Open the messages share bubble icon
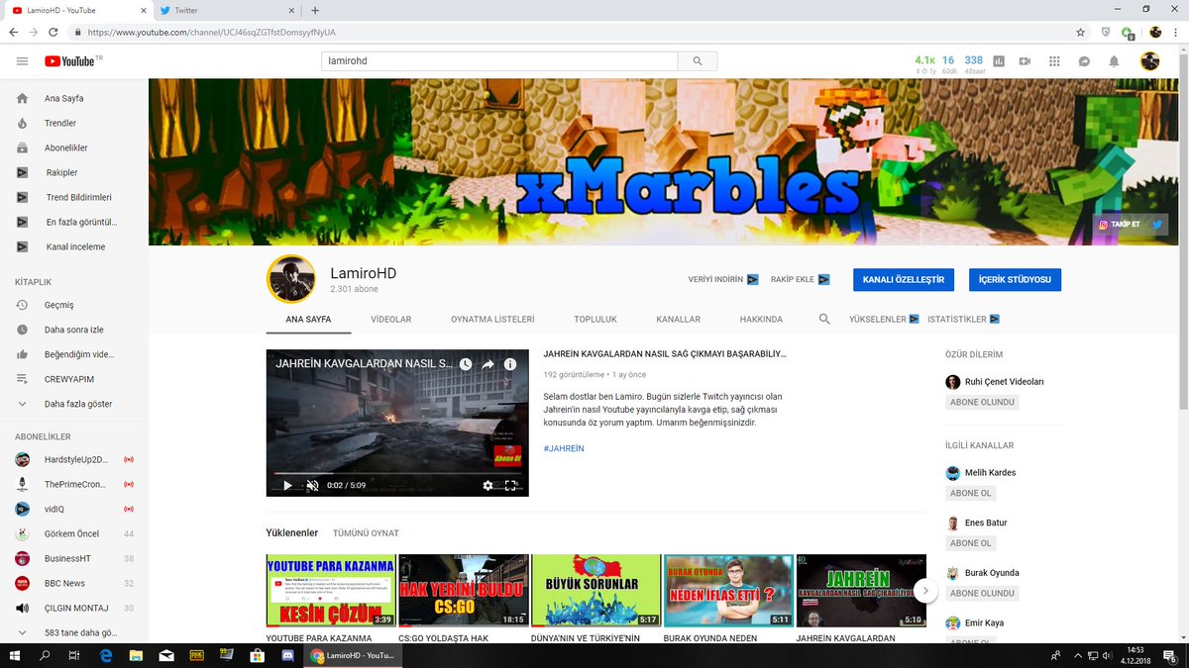The image size is (1189, 668). coord(1085,61)
